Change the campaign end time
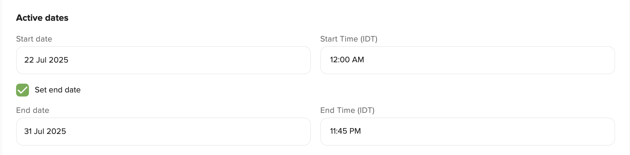This screenshot has height=155, width=630. pyautogui.click(x=467, y=132)
